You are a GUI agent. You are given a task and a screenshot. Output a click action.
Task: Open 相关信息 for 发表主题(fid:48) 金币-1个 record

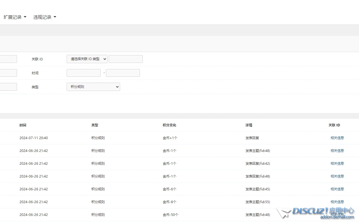337,151
